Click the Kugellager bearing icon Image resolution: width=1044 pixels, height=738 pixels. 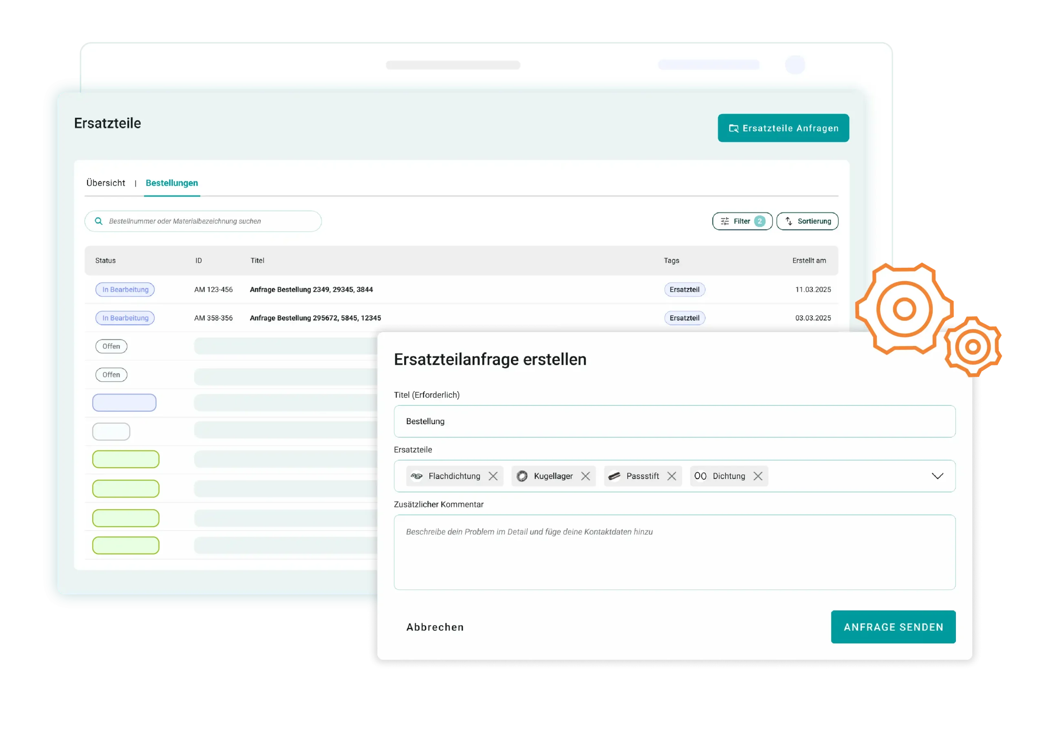[x=522, y=476]
